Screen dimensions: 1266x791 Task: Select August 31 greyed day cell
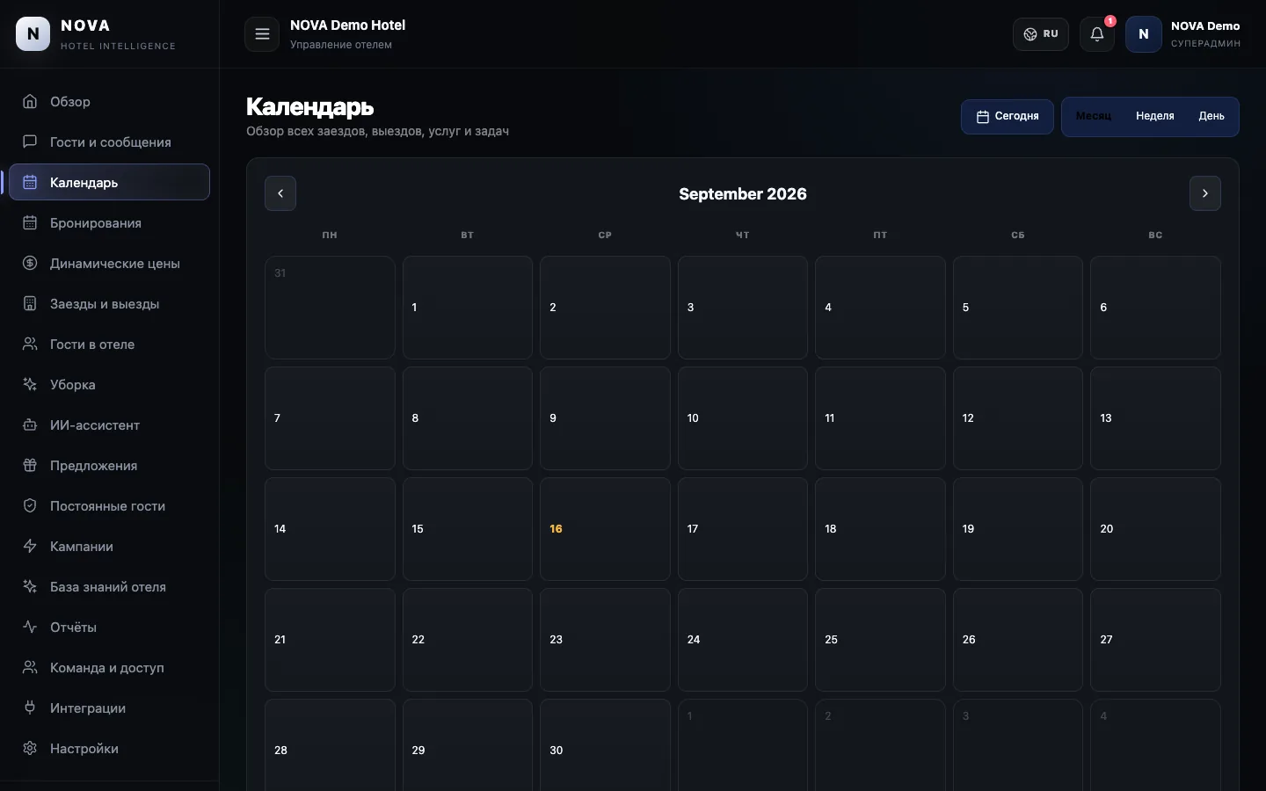point(330,308)
